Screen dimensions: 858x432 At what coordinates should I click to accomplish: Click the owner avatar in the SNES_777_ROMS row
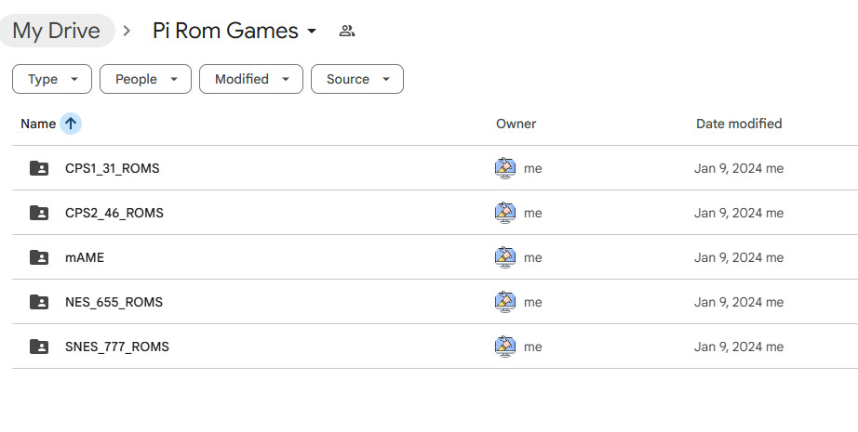click(504, 347)
